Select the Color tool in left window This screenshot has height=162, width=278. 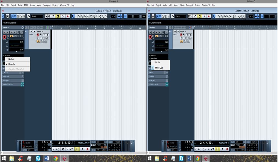tap(106, 16)
